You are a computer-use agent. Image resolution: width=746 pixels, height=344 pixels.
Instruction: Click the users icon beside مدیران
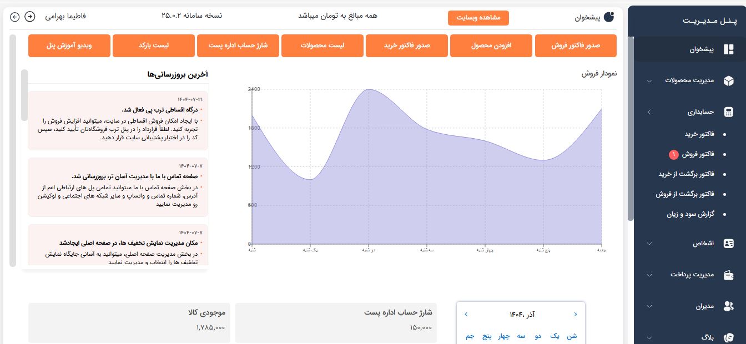point(728,306)
